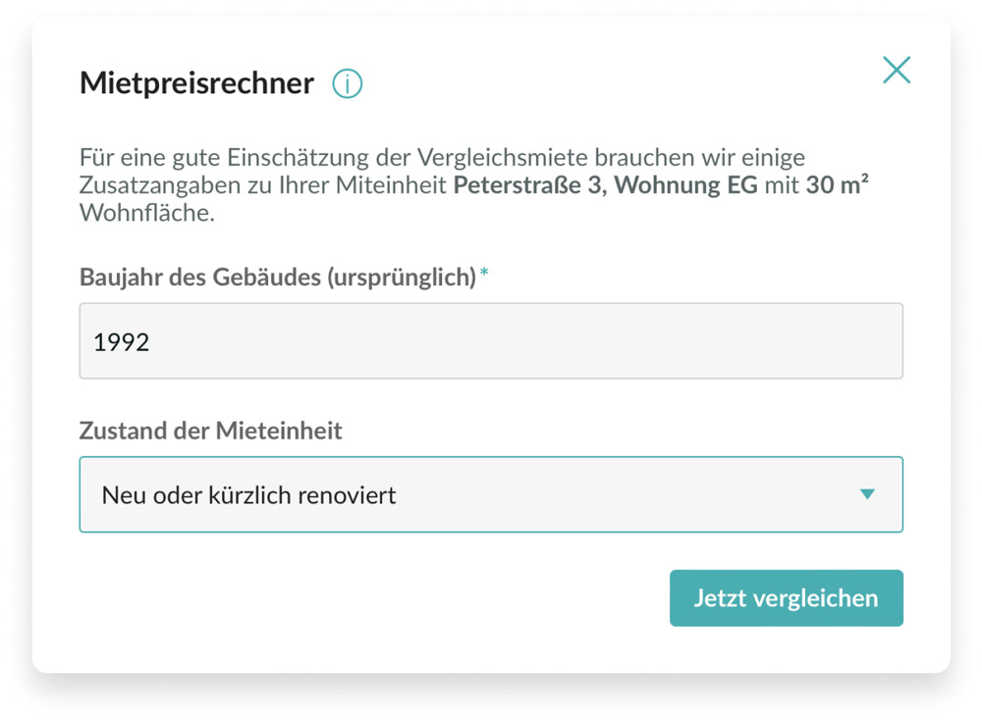Select the 'Neu oder kürzlich renoviert' option text
This screenshot has width=982, height=721.
(x=248, y=494)
